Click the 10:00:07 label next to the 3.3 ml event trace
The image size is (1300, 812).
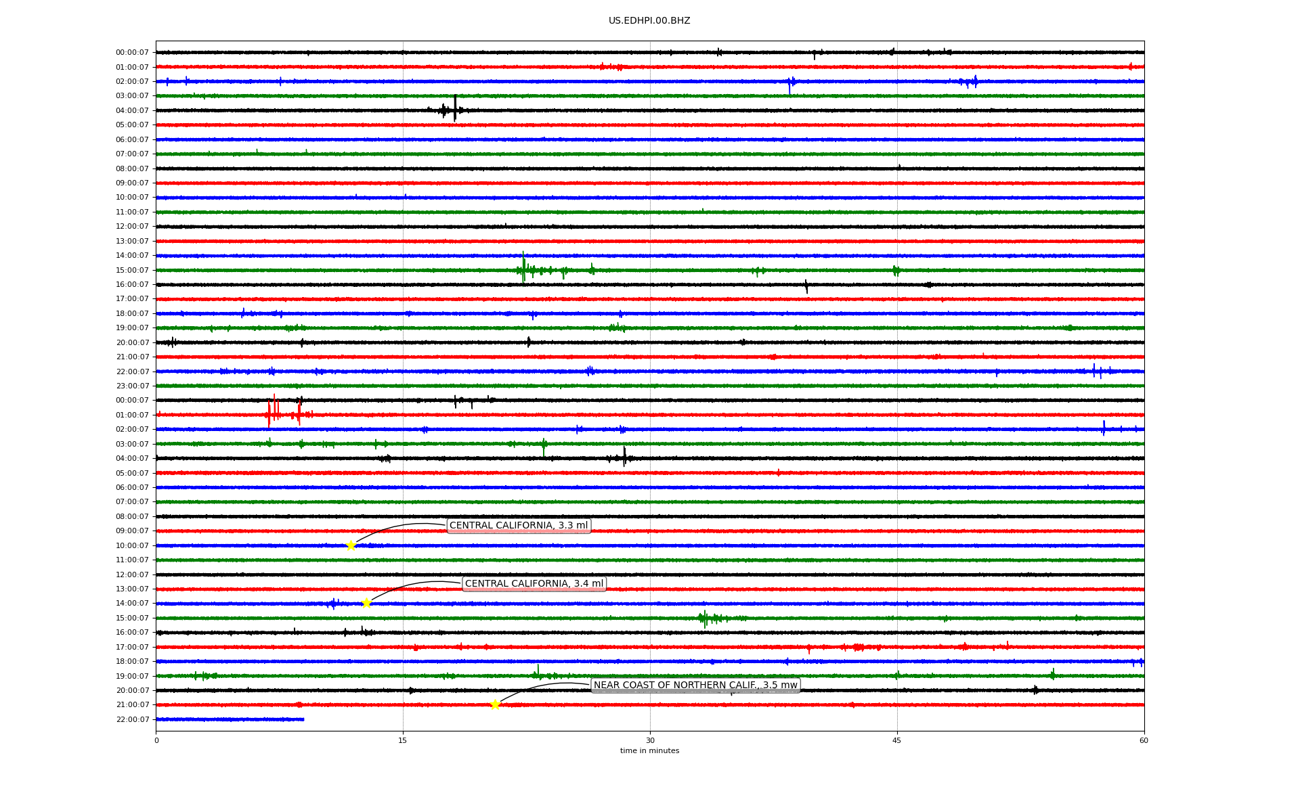(x=132, y=545)
